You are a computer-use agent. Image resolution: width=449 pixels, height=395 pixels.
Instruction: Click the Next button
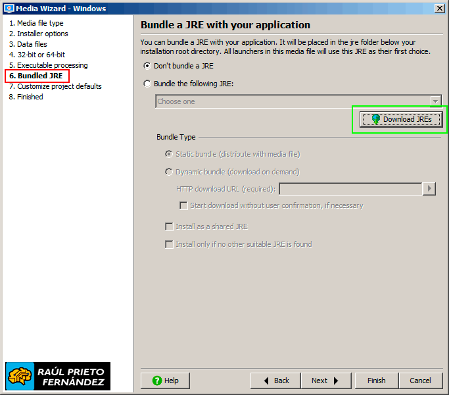pos(326,381)
